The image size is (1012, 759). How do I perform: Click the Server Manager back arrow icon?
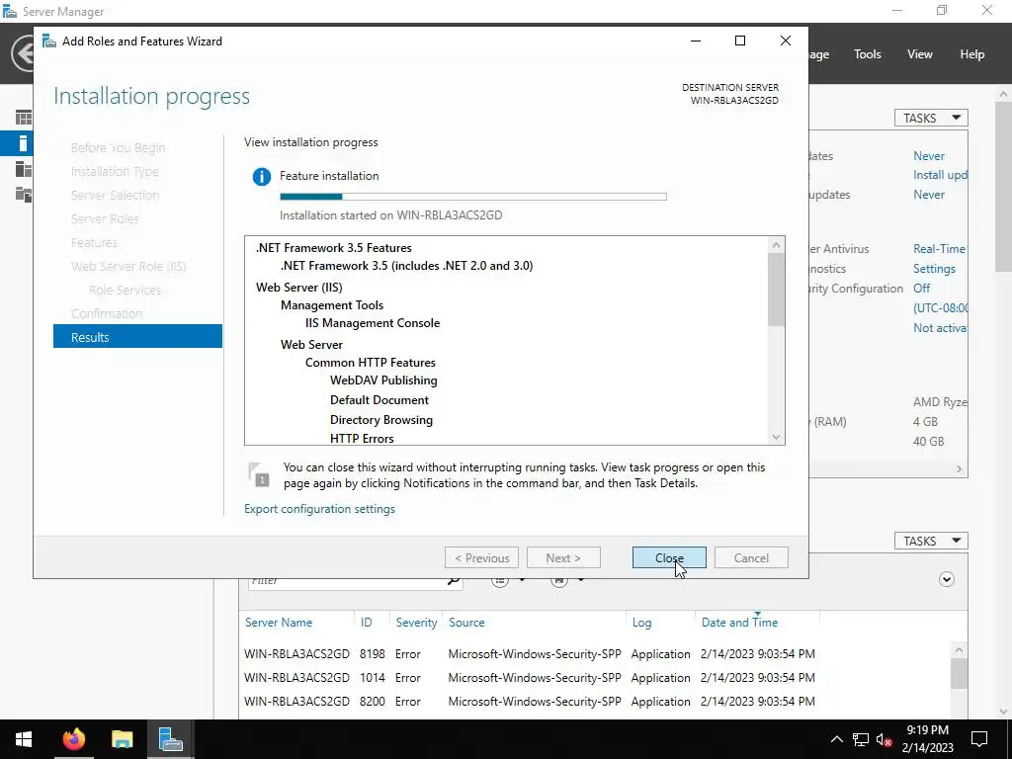[x=24, y=53]
